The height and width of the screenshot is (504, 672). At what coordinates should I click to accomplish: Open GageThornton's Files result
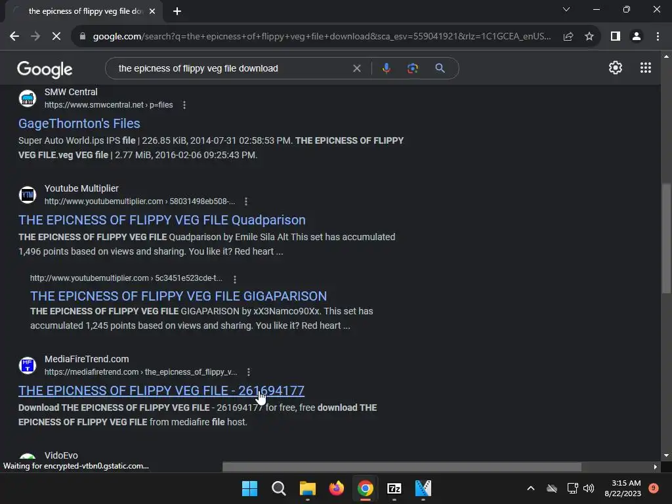pyautogui.click(x=79, y=124)
